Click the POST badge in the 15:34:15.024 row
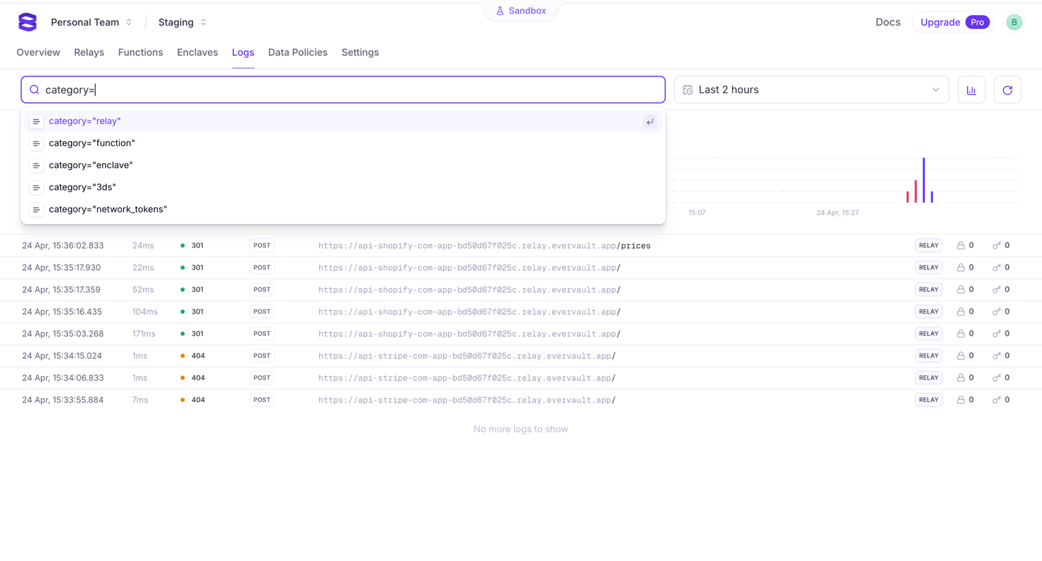1042x561 pixels. point(262,356)
